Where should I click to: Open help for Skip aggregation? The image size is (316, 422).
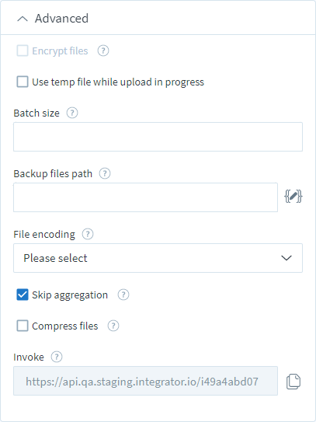pos(123,295)
